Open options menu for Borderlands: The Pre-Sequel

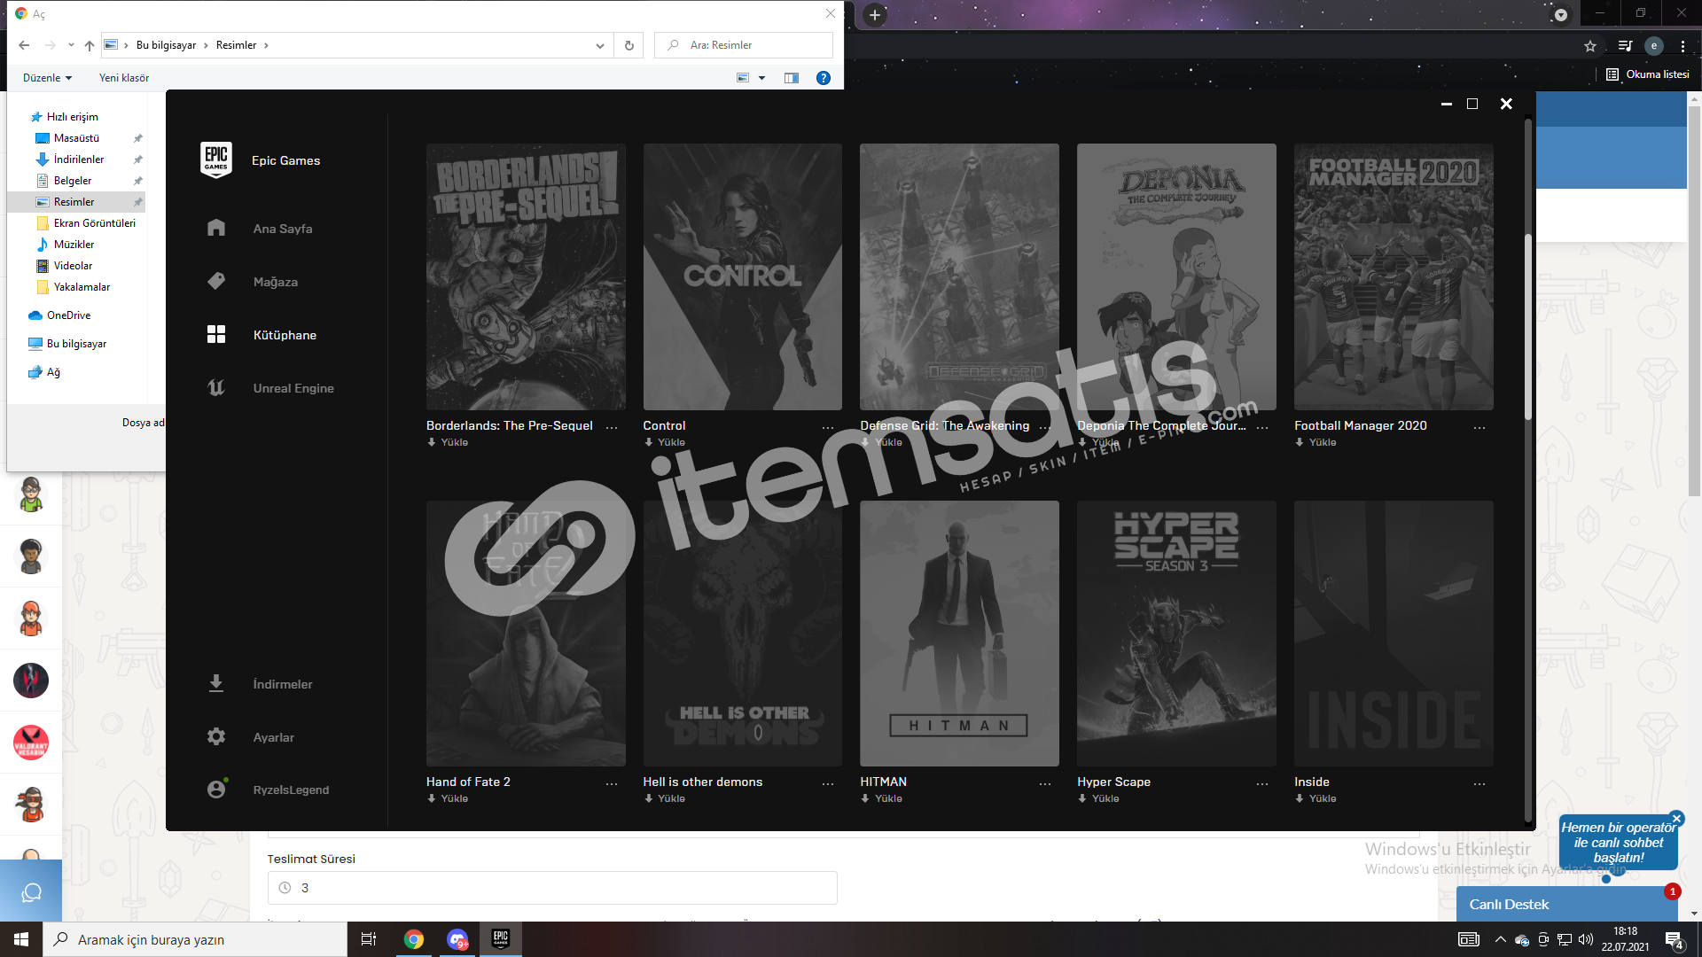tap(612, 427)
